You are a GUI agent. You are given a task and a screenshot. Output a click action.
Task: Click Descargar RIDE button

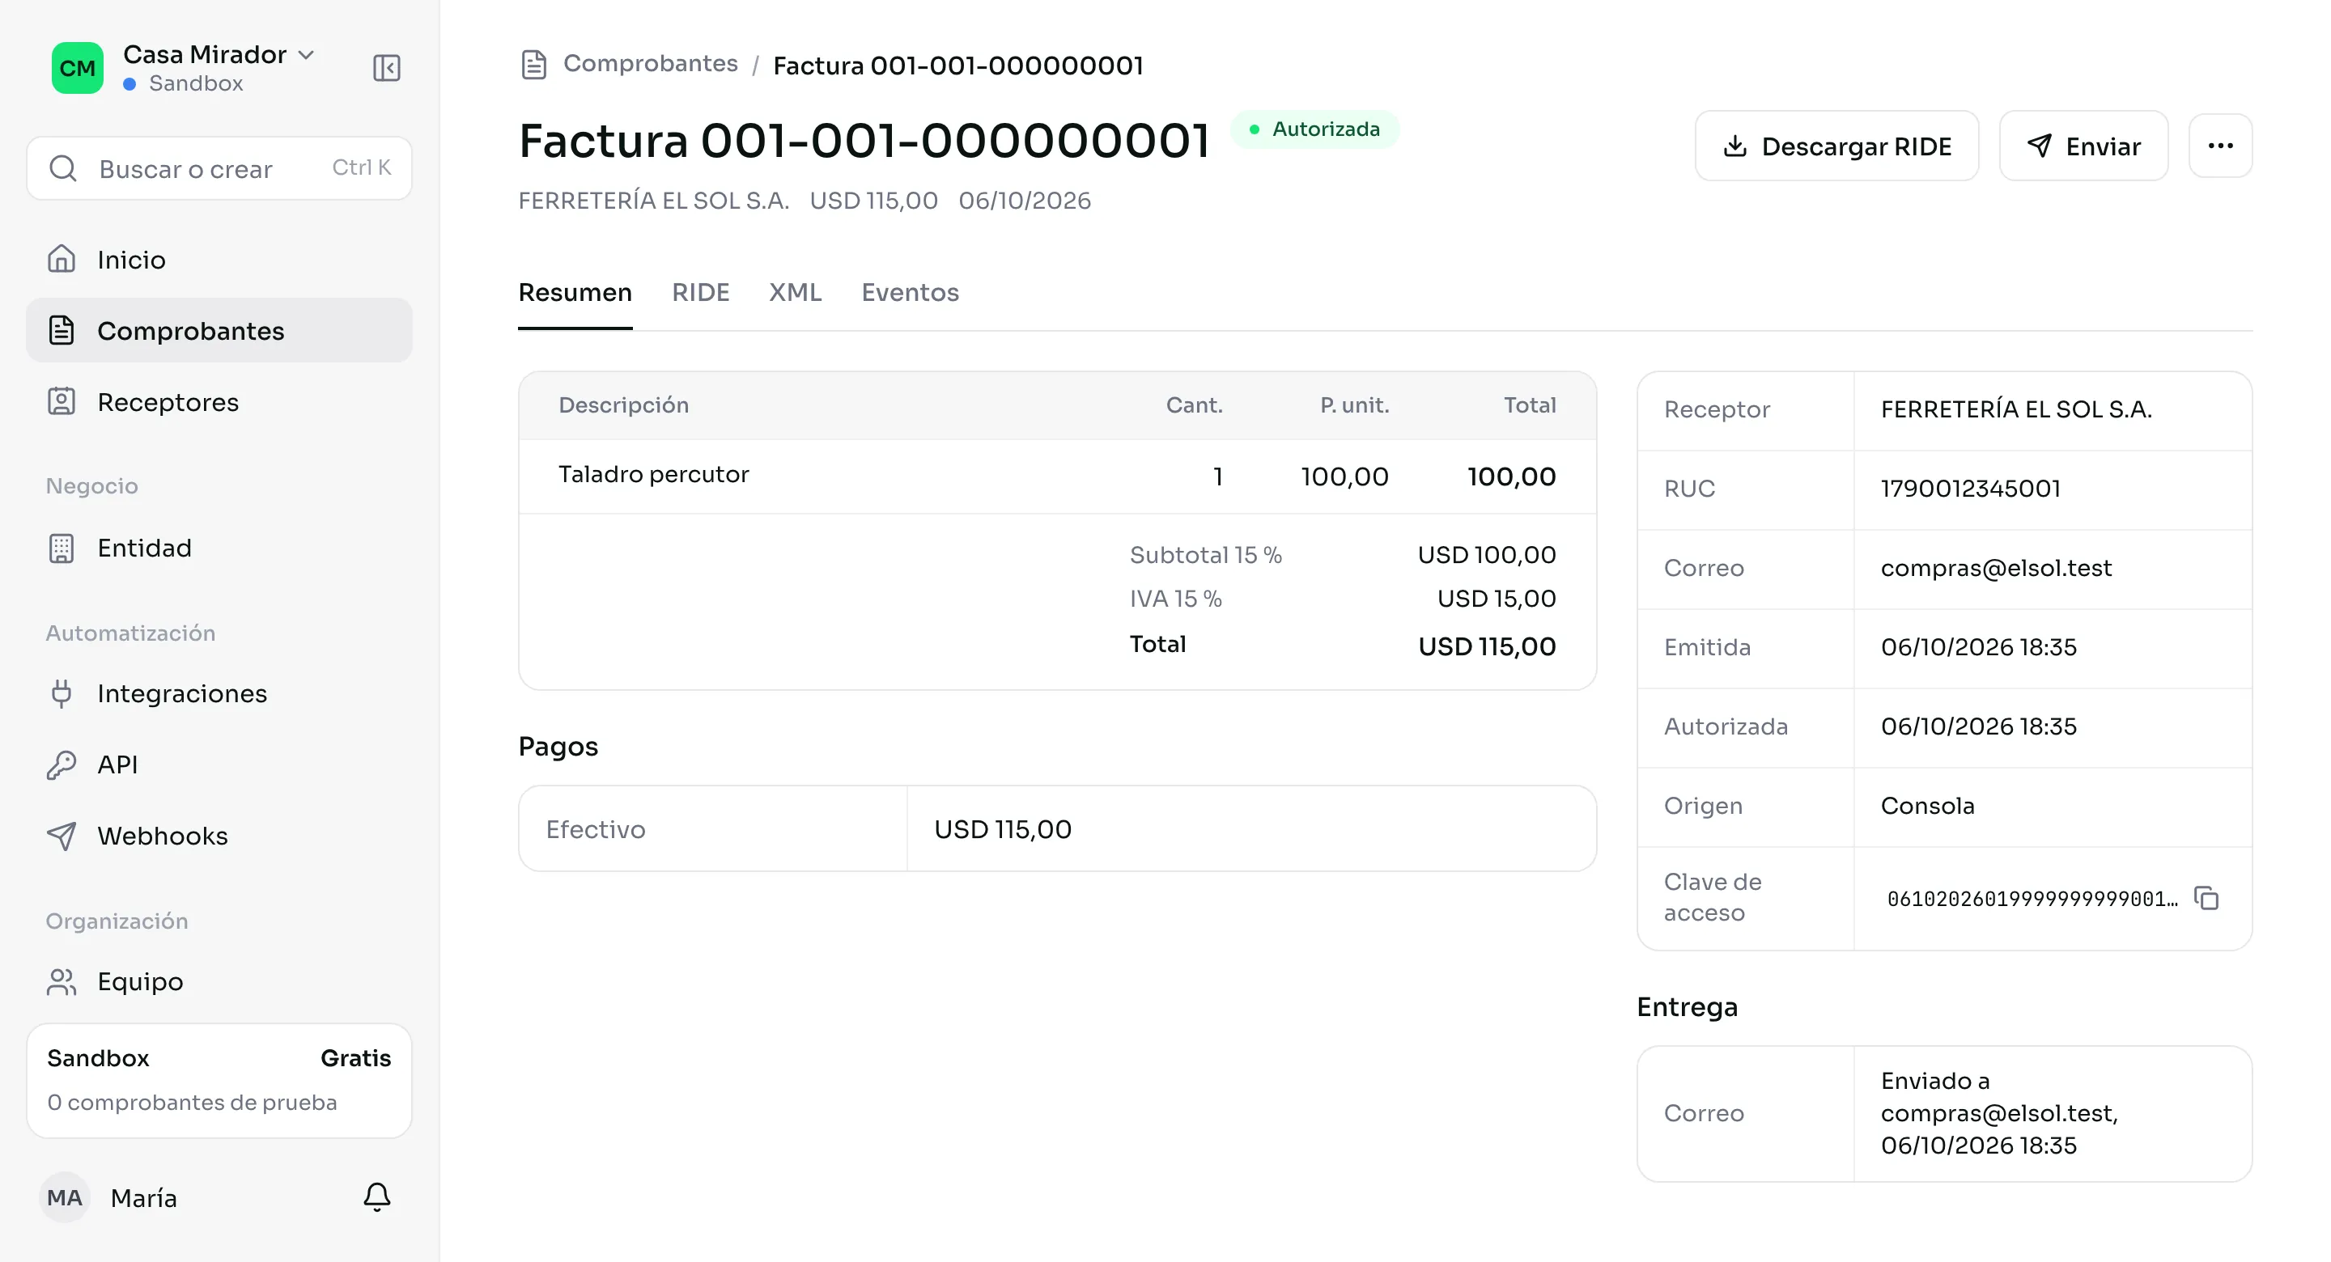point(1836,146)
